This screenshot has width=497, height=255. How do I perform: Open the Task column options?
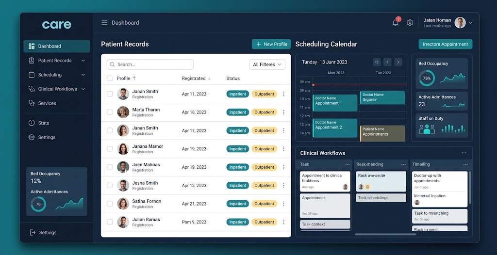pos(348,164)
